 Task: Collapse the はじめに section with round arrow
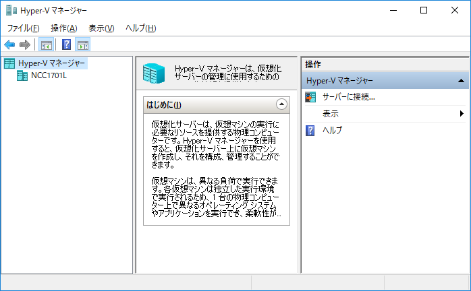click(281, 104)
